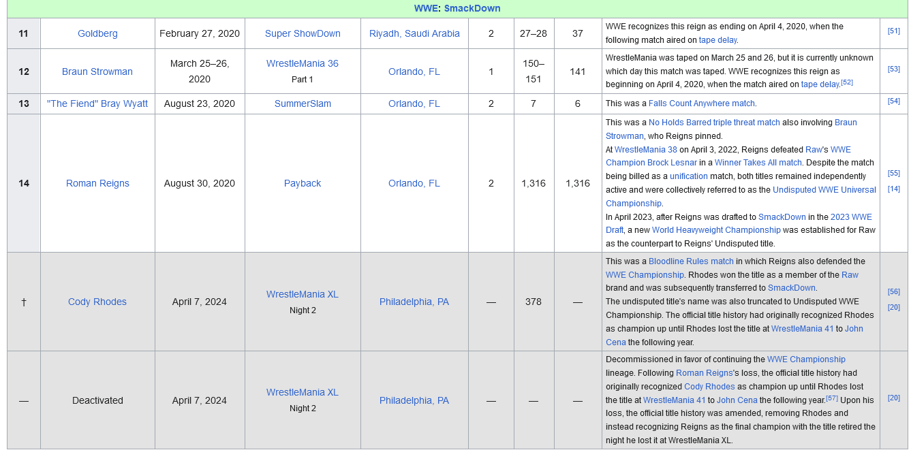The image size is (911, 465).
Task: Open the Riyadh, Saudi Arabia location link
Action: point(414,33)
